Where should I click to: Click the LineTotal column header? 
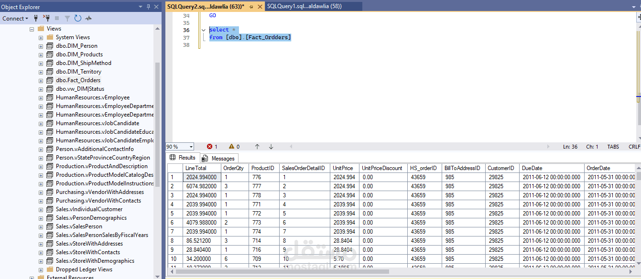(x=202, y=168)
